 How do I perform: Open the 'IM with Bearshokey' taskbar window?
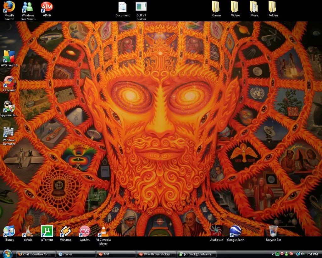pyautogui.click(x=157, y=254)
